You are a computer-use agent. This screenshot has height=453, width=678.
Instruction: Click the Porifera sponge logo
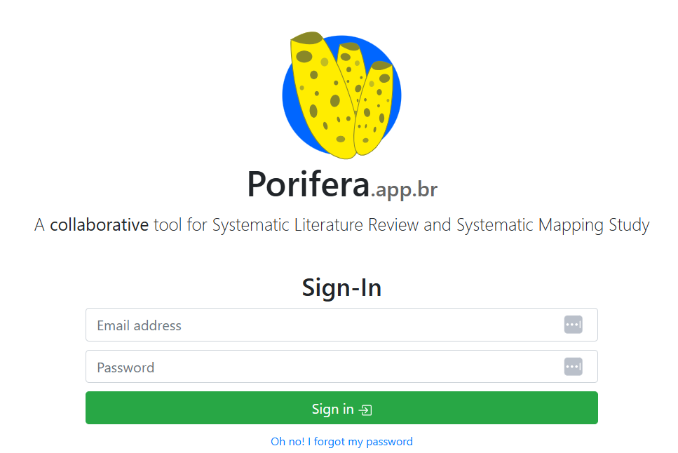click(341, 95)
